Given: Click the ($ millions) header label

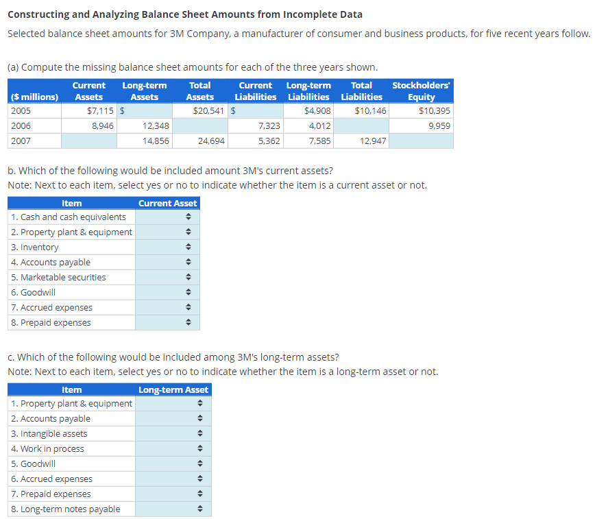Looking at the screenshot, I should pyautogui.click(x=34, y=97).
